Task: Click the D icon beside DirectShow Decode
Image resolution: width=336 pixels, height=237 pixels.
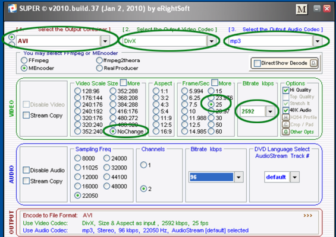Action: coord(313,63)
